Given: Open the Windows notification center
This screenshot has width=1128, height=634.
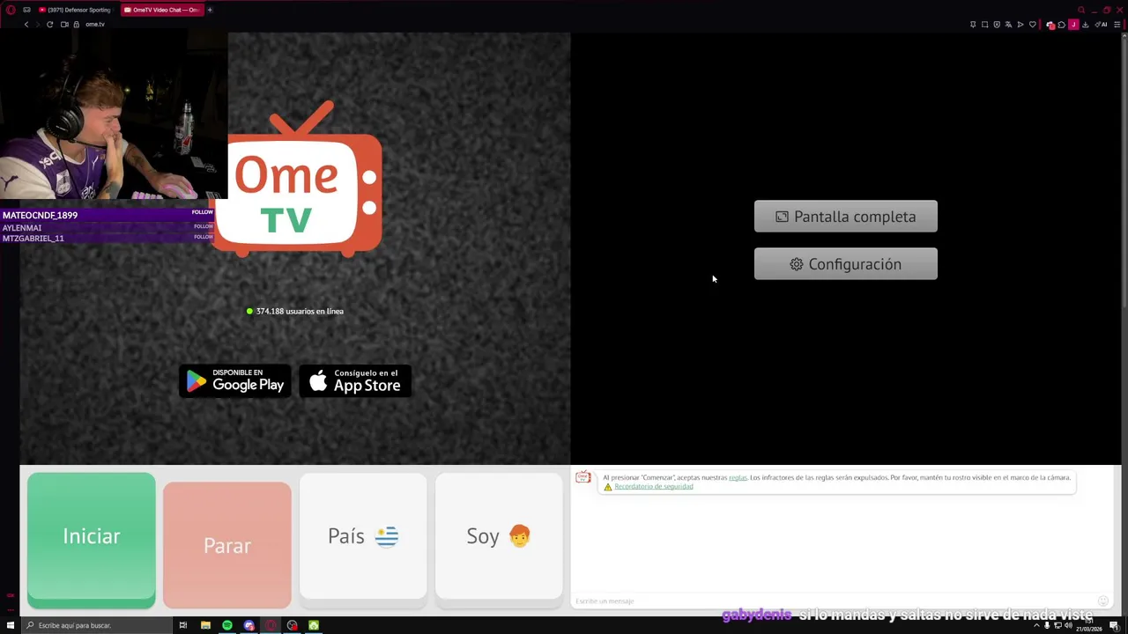Looking at the screenshot, I should [1114, 625].
